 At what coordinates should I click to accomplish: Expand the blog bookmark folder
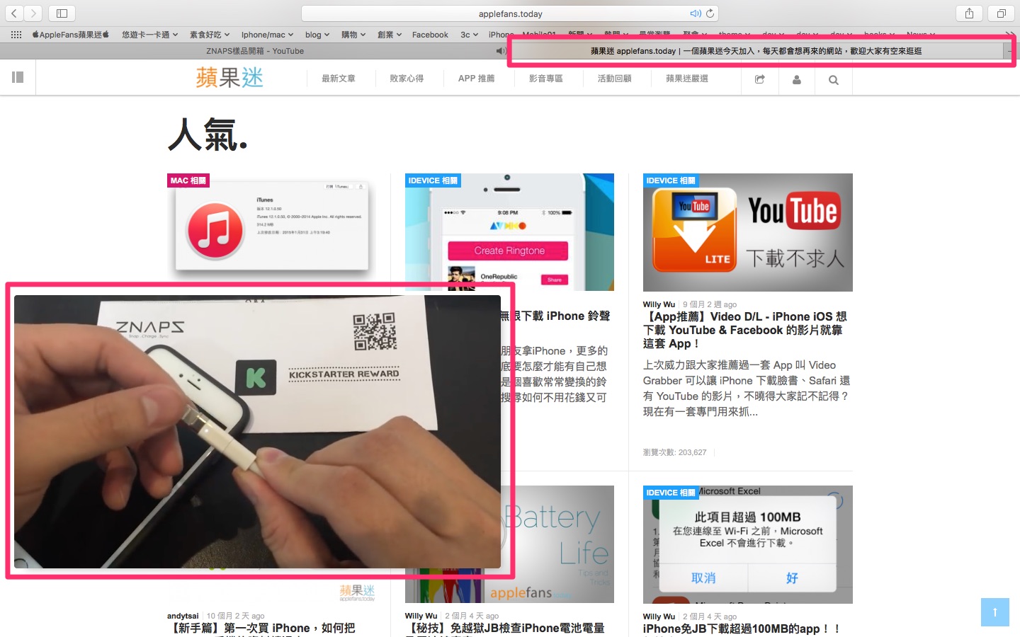[x=317, y=35]
